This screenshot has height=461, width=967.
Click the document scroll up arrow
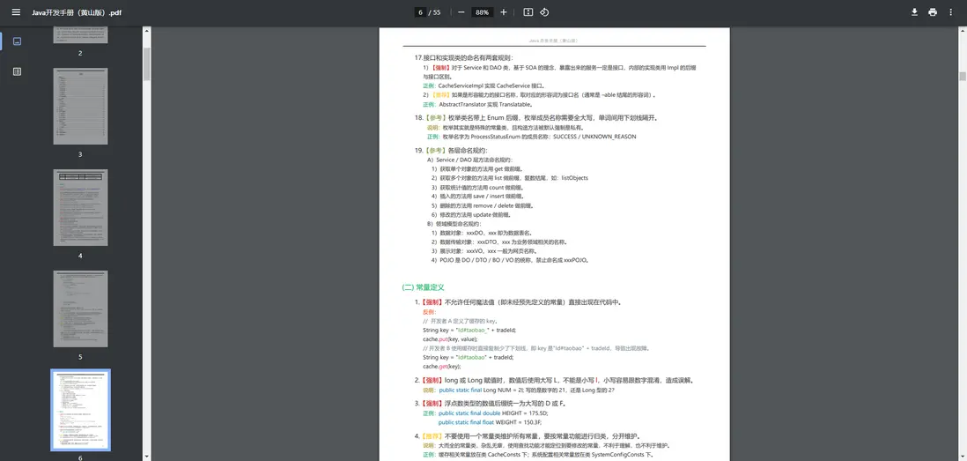[x=962, y=30]
